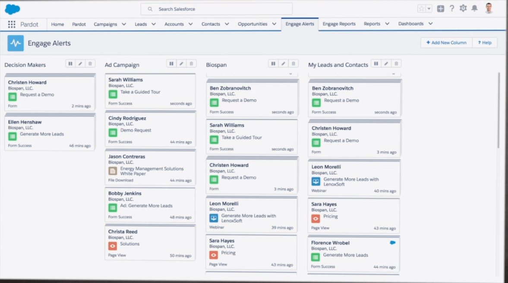Expand the Contacts tab dropdown chevron
This screenshot has width=508, height=283.
point(227,24)
